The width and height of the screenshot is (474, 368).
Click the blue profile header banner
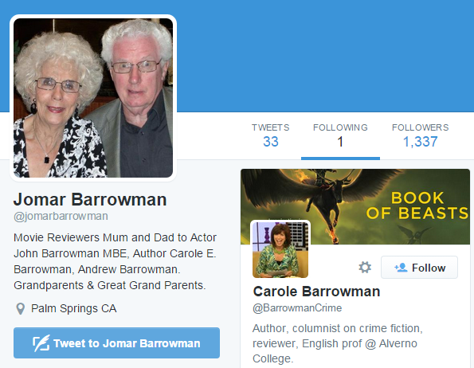pyautogui.click(x=325, y=56)
